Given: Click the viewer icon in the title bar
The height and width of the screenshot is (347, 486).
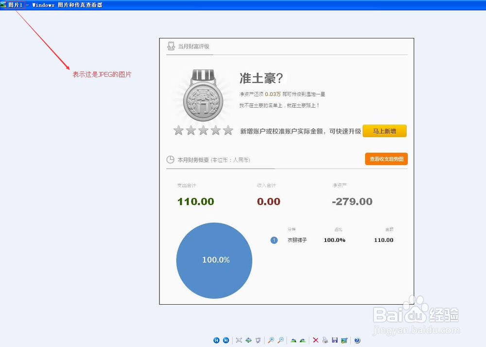Looking at the screenshot, I should coord(4,4).
